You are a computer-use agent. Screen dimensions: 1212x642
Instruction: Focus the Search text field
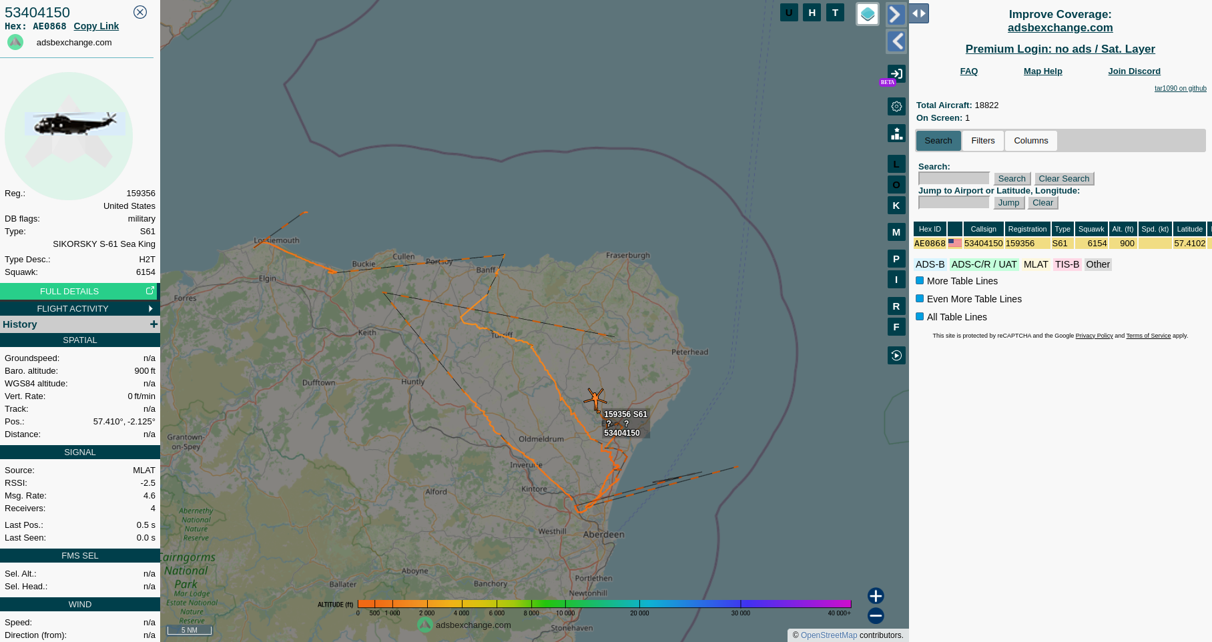[x=954, y=178]
